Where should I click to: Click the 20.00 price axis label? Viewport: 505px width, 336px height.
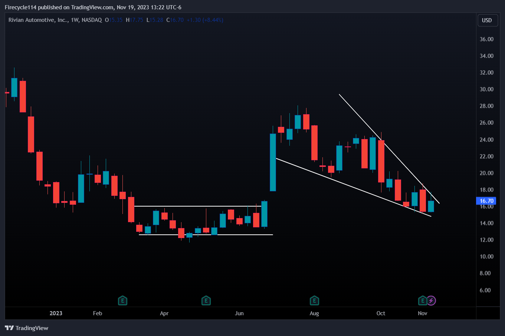pyautogui.click(x=486, y=173)
